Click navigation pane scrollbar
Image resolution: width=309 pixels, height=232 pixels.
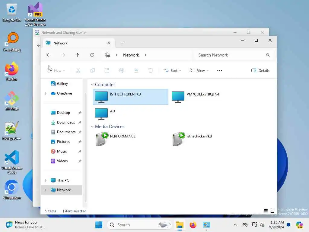click(85, 147)
